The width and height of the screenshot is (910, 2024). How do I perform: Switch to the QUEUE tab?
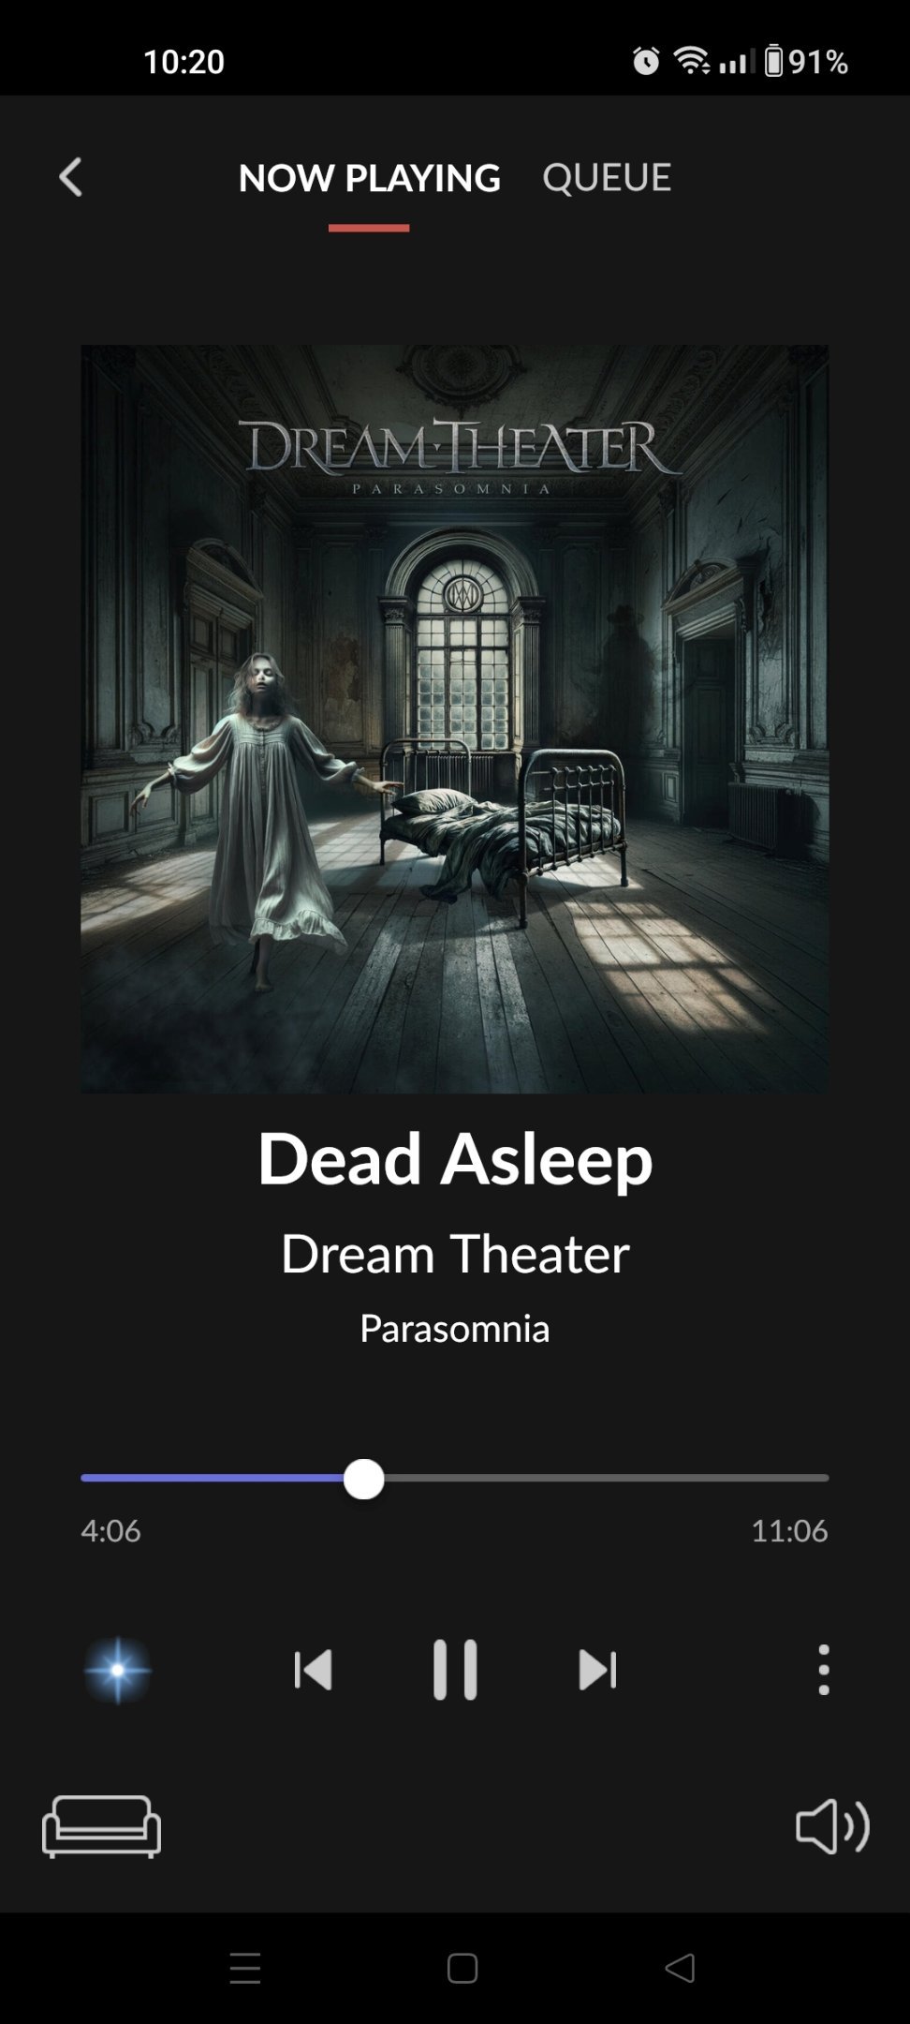tap(607, 177)
